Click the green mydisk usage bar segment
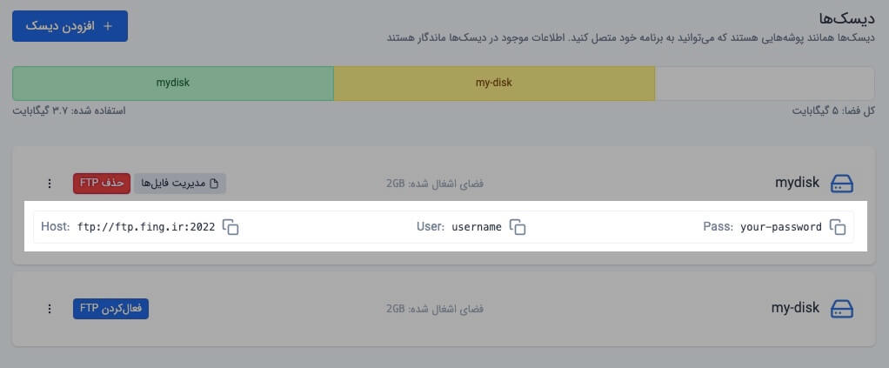This screenshot has width=889, height=368. (x=173, y=84)
